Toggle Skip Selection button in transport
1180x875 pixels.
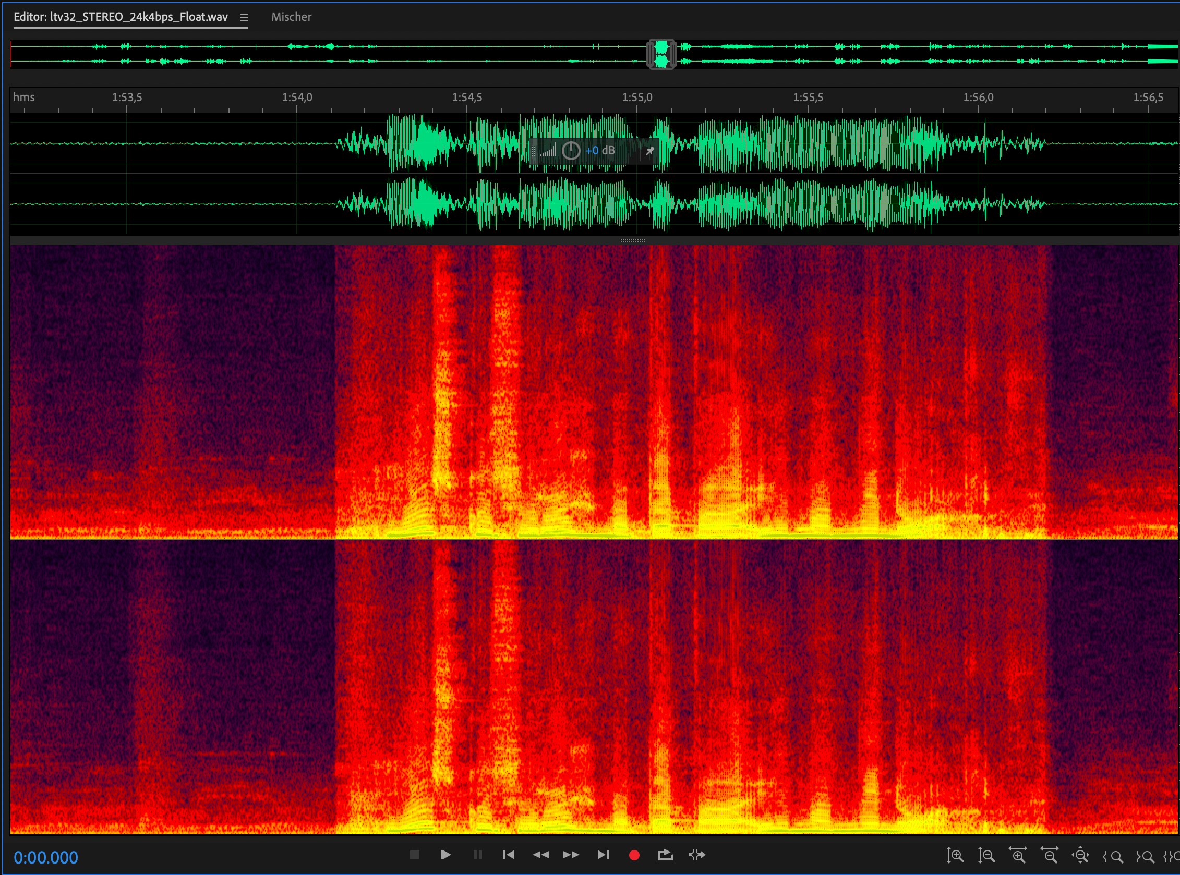697,854
